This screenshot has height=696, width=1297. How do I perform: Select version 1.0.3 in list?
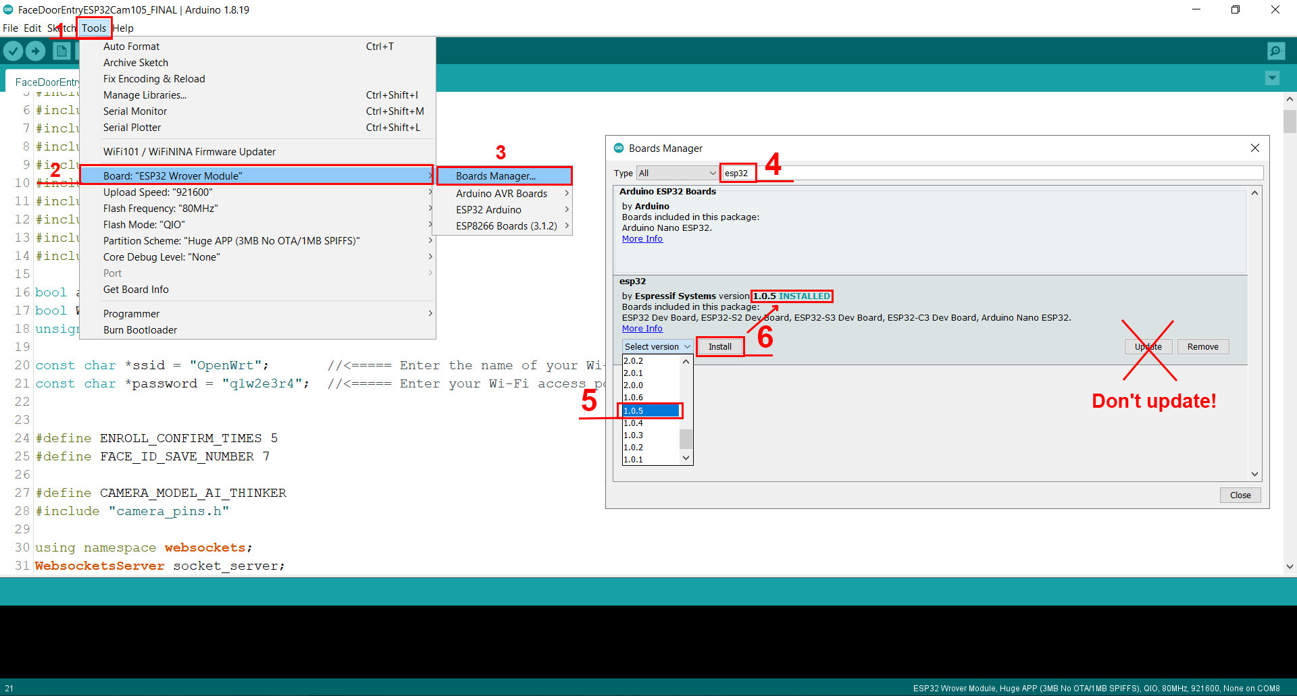click(651, 435)
